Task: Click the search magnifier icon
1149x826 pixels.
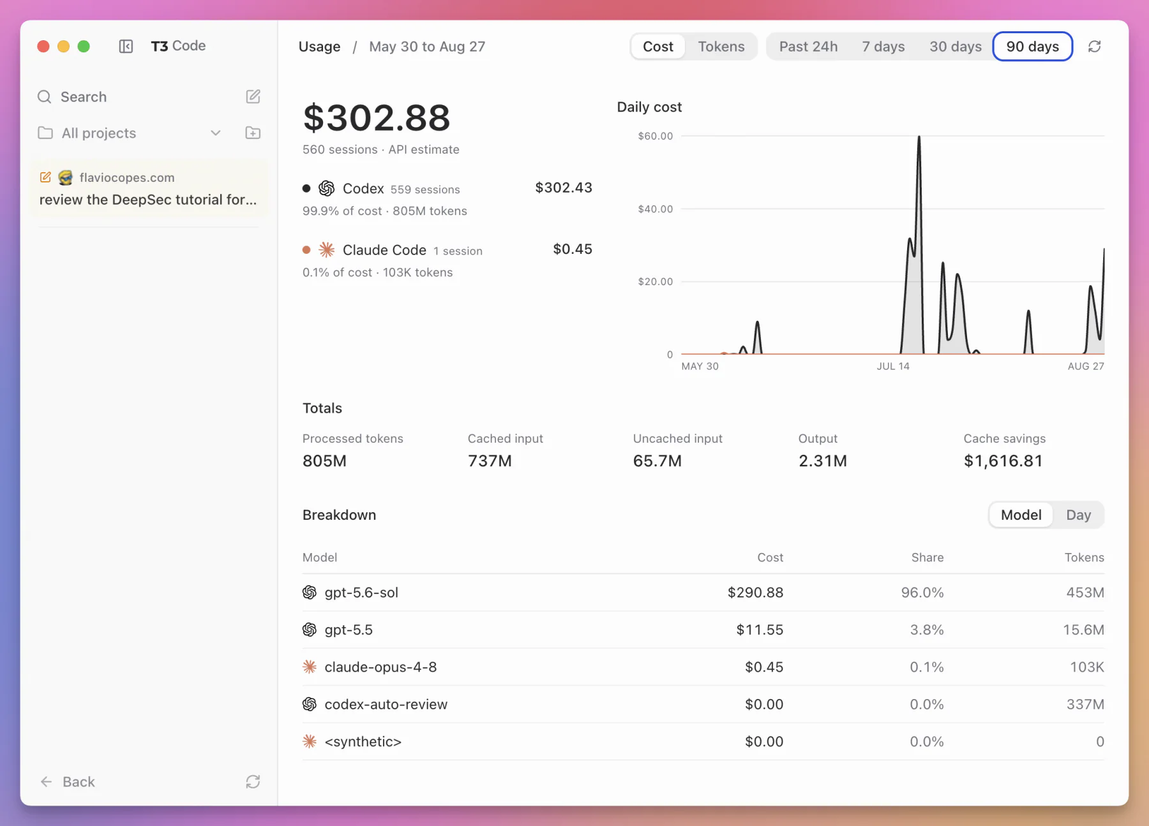Action: pyautogui.click(x=45, y=97)
